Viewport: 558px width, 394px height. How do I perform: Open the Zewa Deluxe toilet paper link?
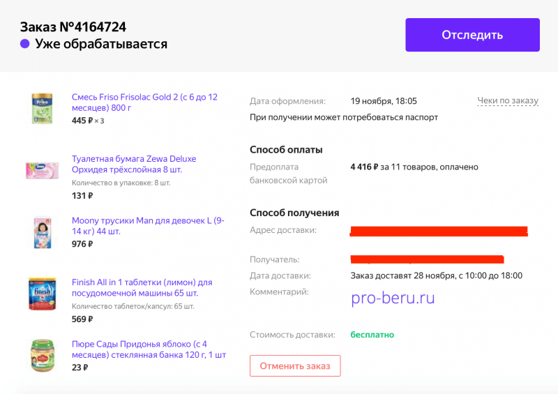134,164
